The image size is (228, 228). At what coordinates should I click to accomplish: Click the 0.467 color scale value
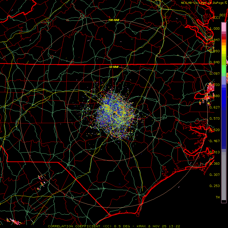tap(215, 141)
